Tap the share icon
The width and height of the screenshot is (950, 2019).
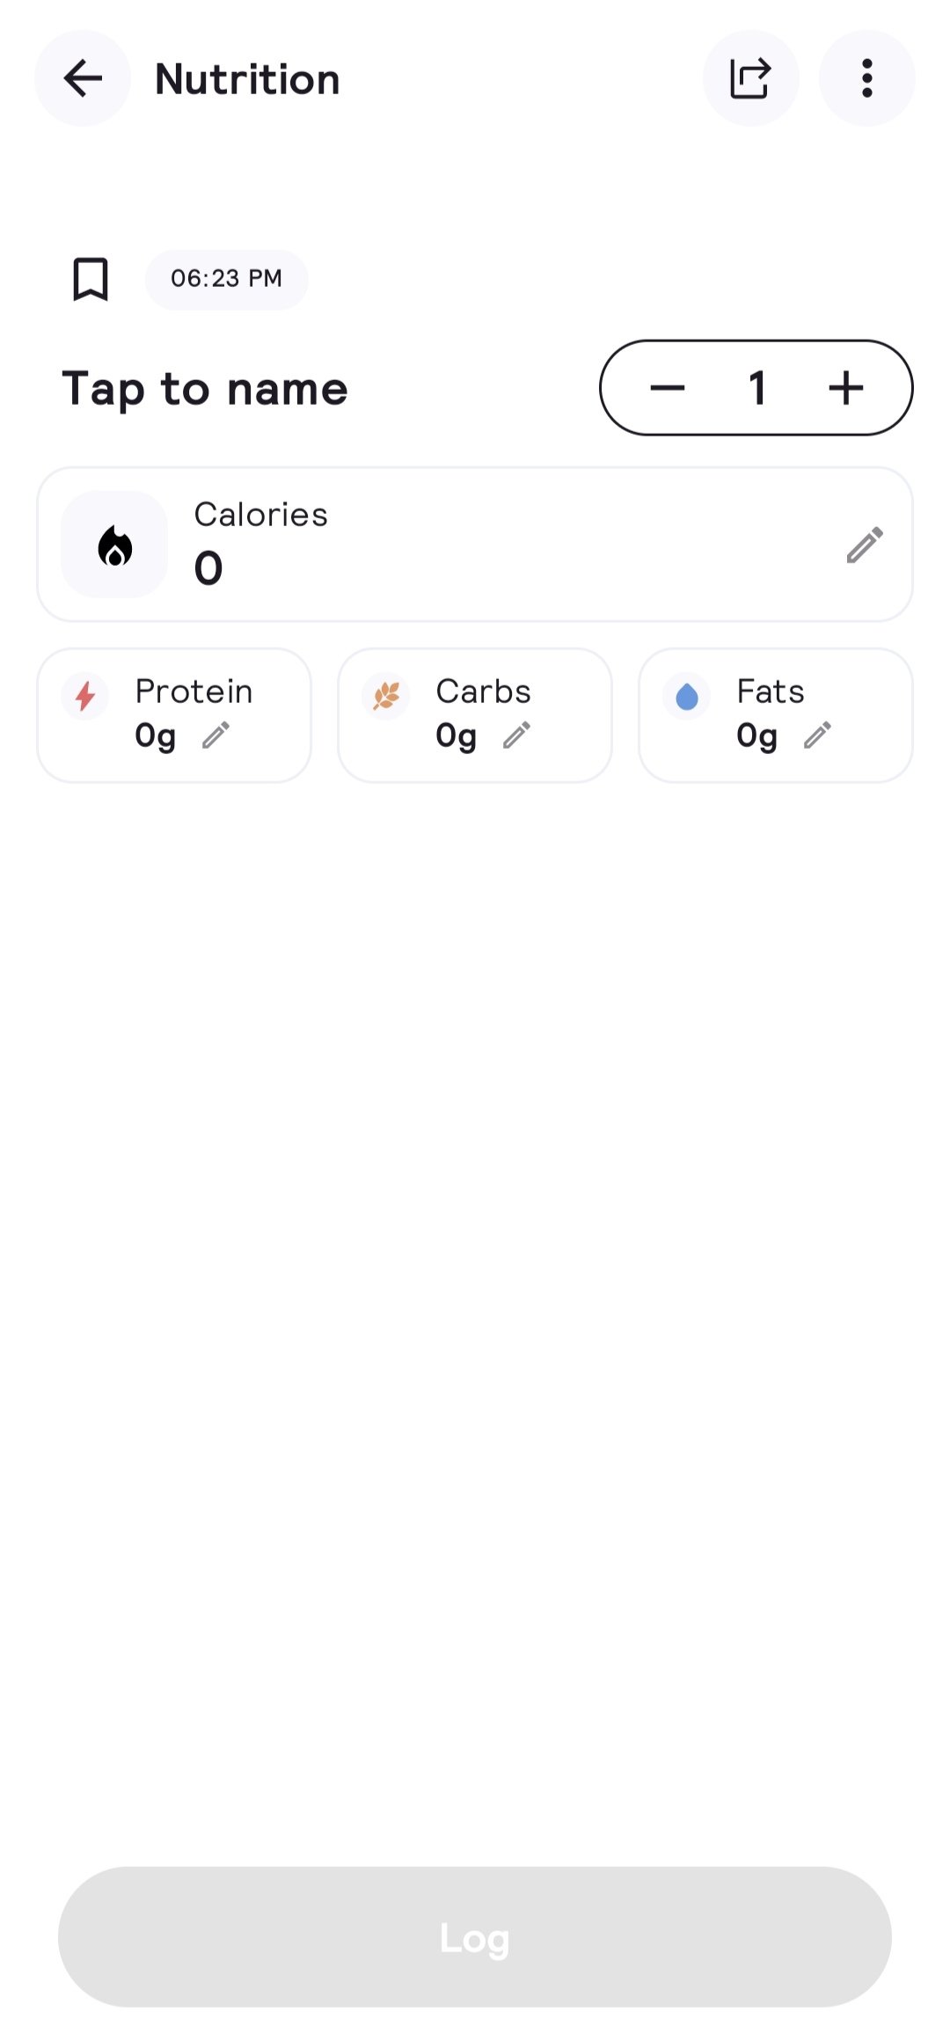(x=750, y=78)
